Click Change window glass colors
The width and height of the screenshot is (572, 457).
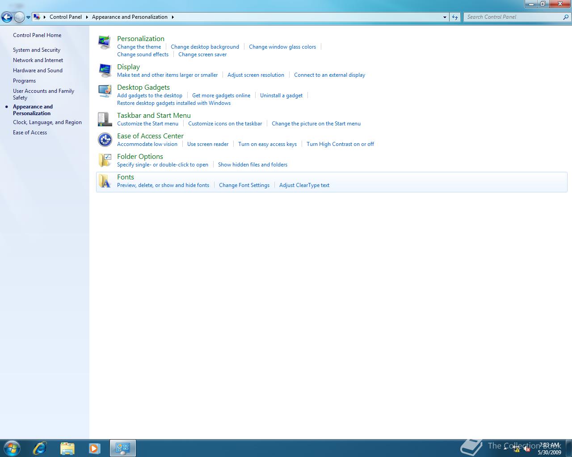(x=282, y=47)
